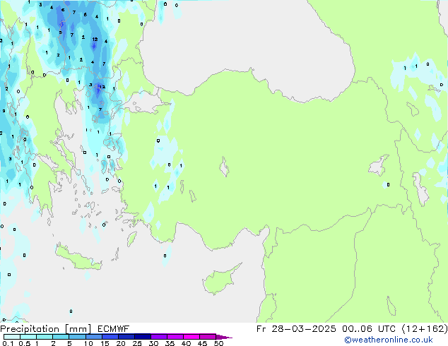
Task: Click the 'Fr 28-03-2025' date text
Action: (296, 329)
